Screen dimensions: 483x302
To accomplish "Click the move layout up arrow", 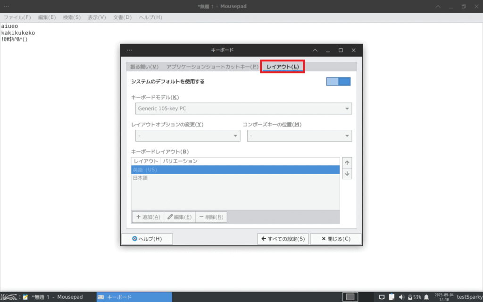I will [x=347, y=163].
